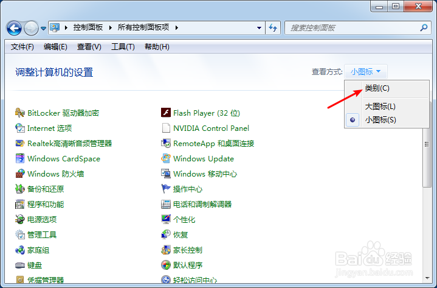
Task: Expand the chevron after 所有控制面板项
Action: [177, 27]
